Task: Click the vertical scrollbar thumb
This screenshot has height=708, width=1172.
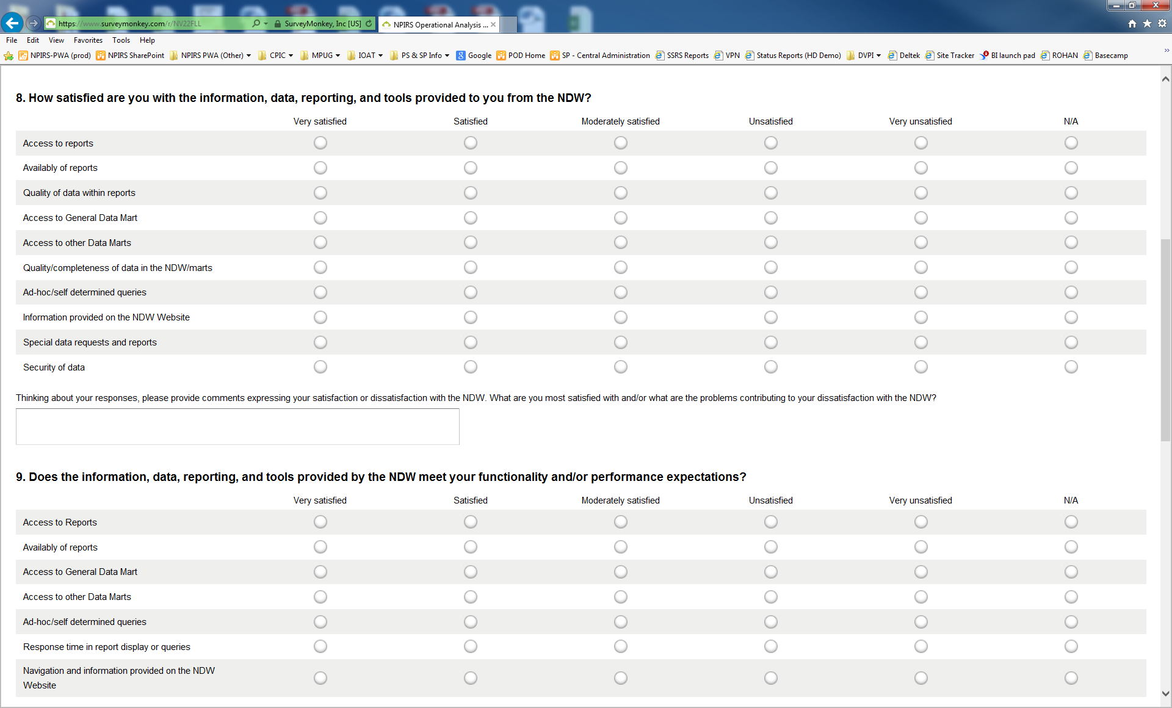Action: (x=1165, y=339)
